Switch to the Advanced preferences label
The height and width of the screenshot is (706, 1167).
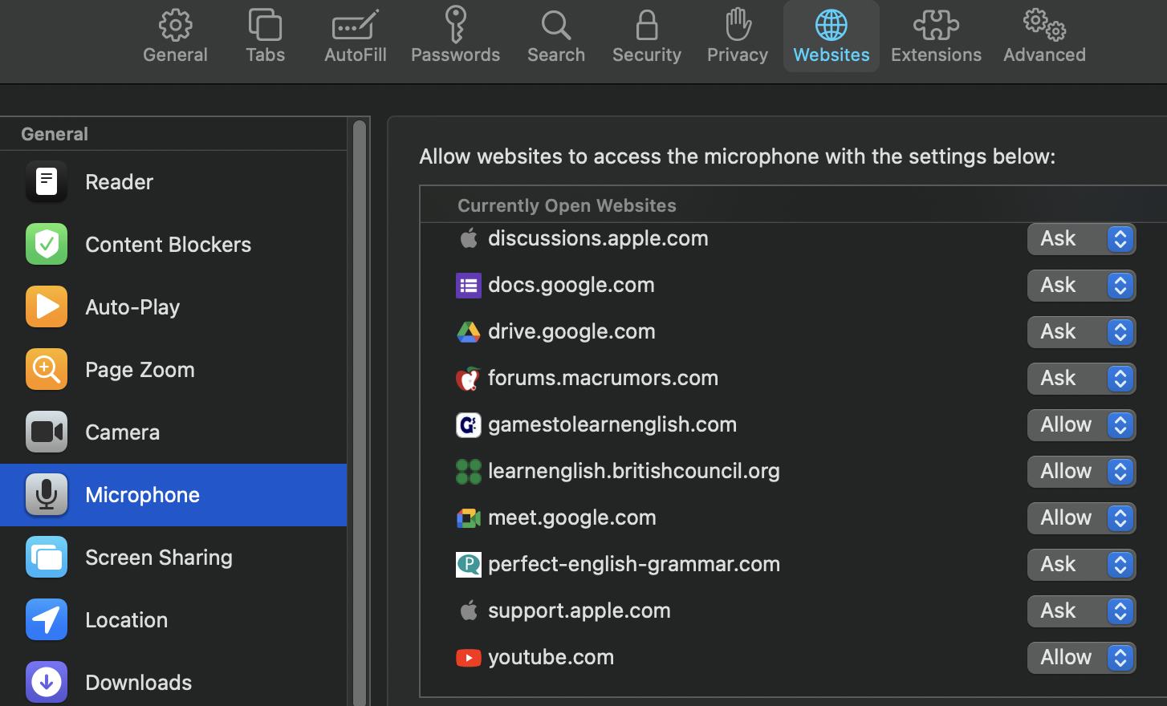[1044, 55]
